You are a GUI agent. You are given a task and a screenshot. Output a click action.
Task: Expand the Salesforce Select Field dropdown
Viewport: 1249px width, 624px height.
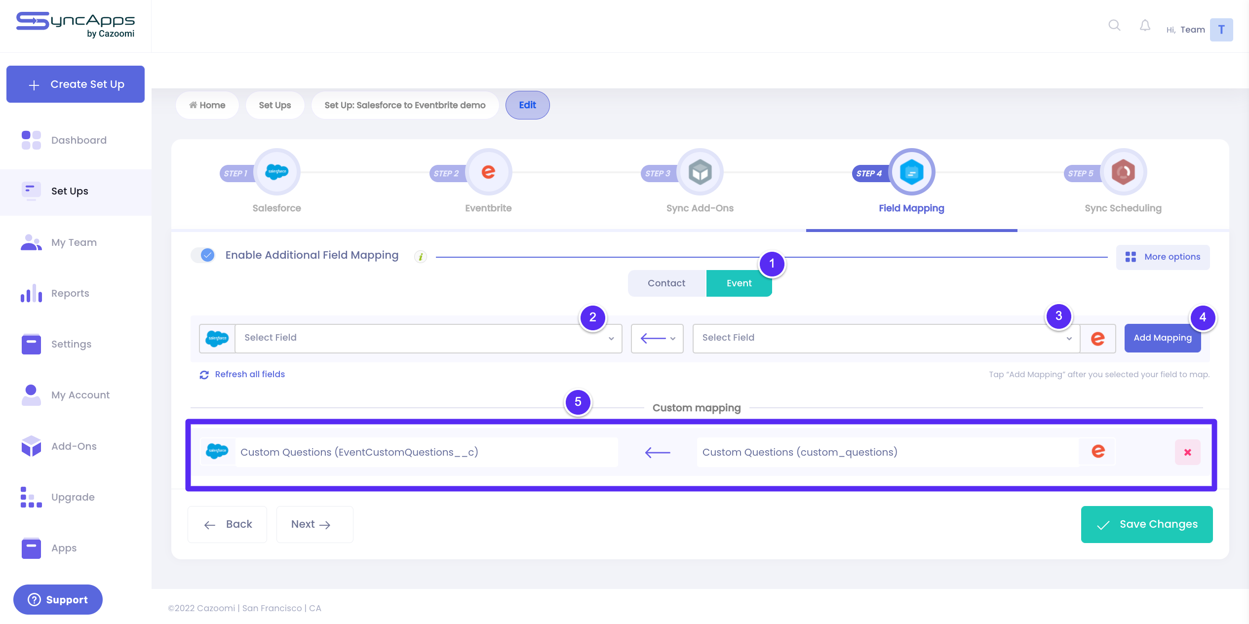[x=429, y=338]
